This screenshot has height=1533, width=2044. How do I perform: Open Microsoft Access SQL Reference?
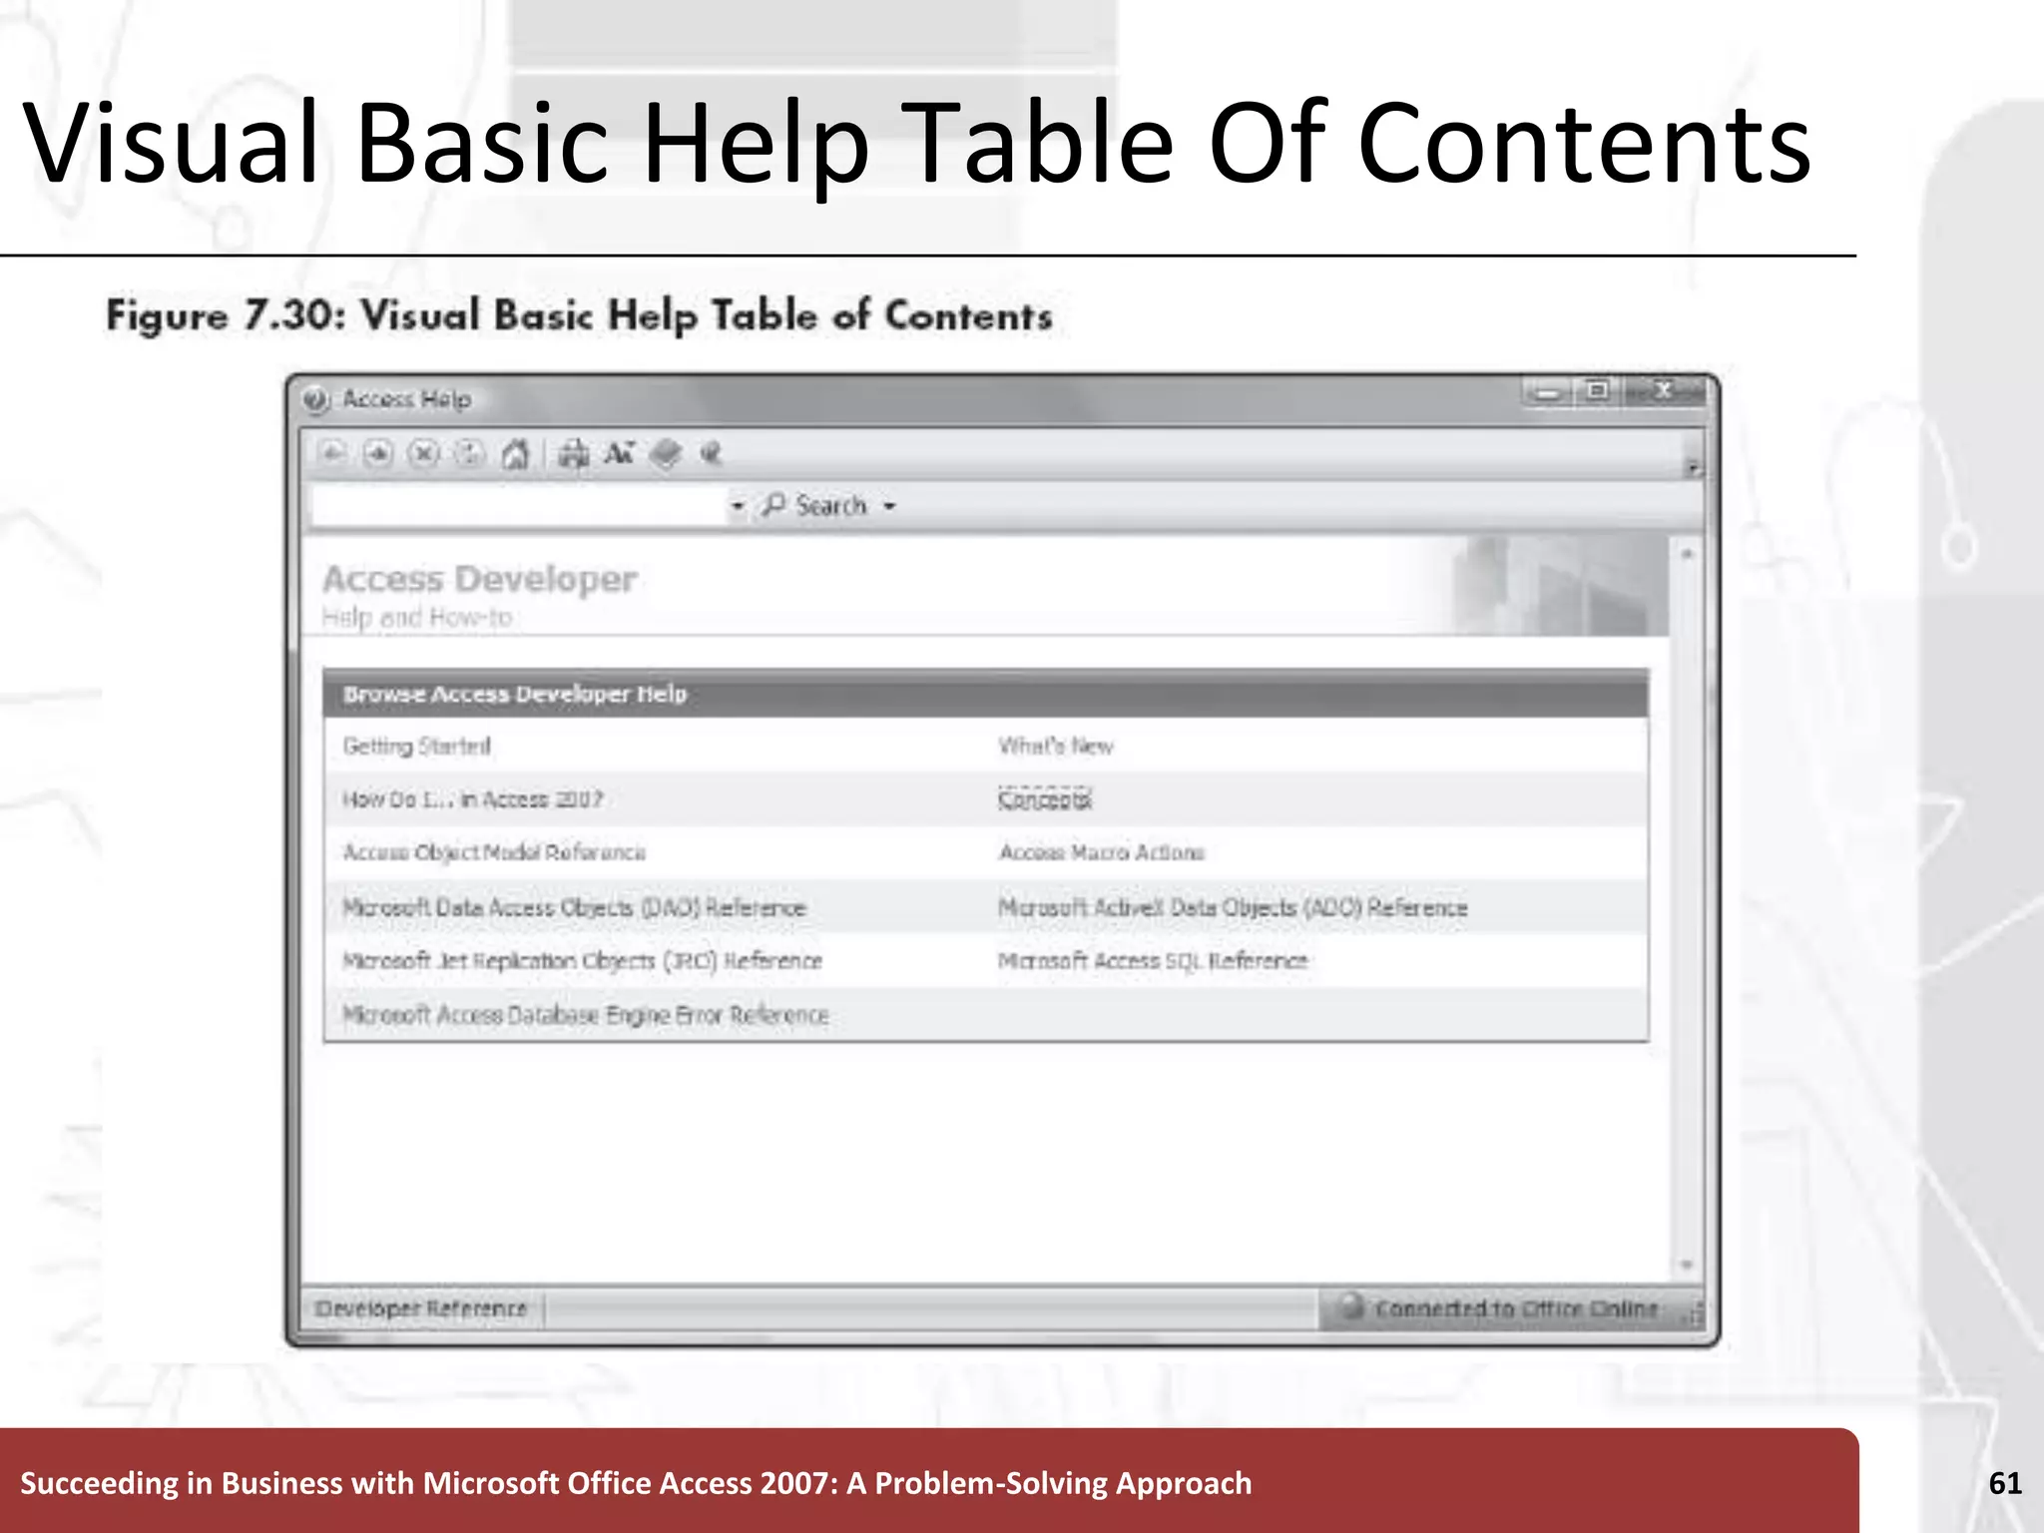[x=1153, y=961]
